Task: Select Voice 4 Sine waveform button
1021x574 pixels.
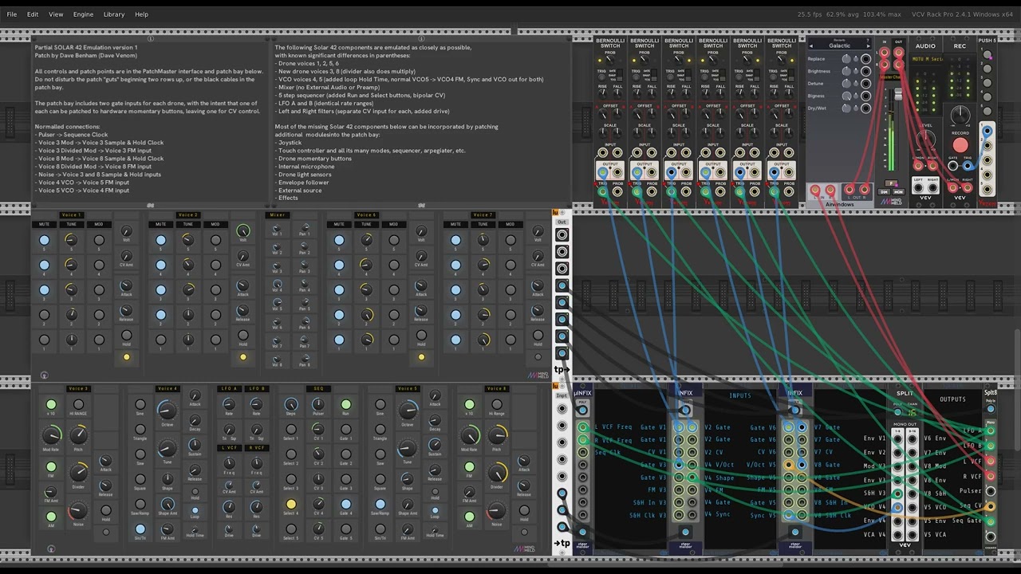Action: (140, 405)
